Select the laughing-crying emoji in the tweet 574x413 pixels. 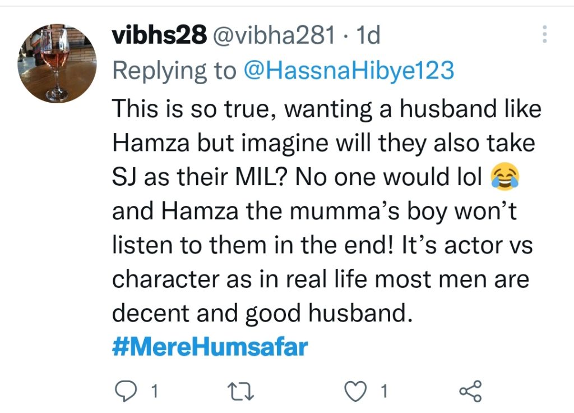click(x=505, y=177)
